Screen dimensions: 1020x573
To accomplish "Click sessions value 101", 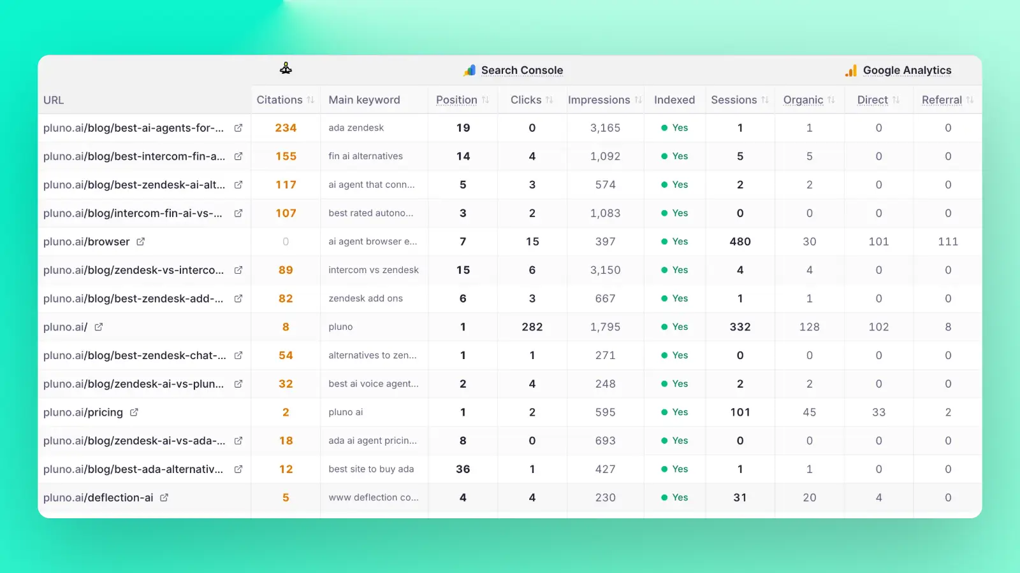I will click(740, 412).
